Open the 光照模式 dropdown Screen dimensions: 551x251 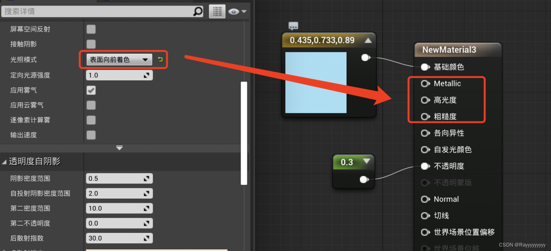(119, 60)
